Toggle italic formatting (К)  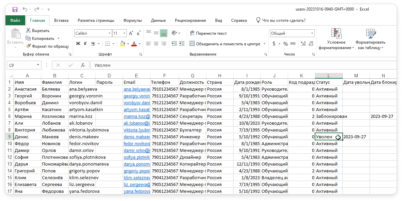pyautogui.click(x=85, y=44)
